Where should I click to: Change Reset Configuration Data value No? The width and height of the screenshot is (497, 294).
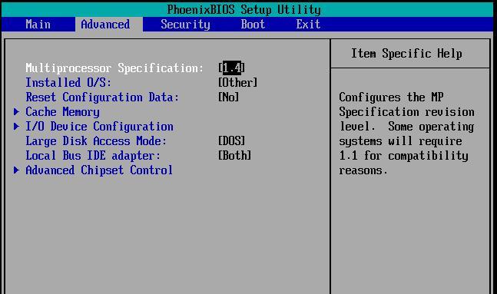click(x=229, y=97)
